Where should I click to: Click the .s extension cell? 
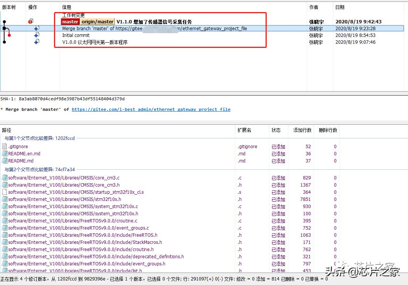[x=240, y=192]
